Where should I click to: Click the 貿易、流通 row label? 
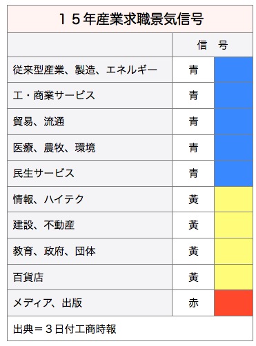click(39, 121)
